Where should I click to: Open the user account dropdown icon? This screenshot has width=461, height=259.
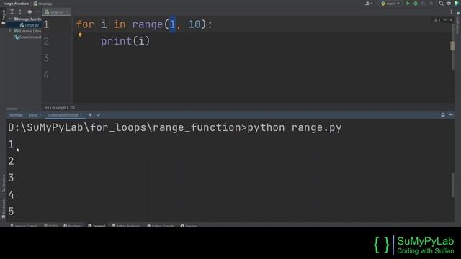click(369, 4)
